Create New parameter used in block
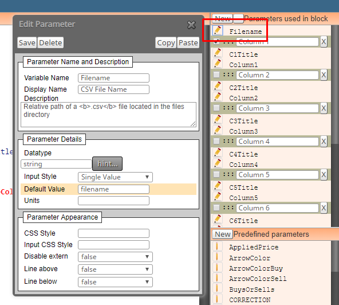This screenshot has height=305, width=339. (222, 19)
